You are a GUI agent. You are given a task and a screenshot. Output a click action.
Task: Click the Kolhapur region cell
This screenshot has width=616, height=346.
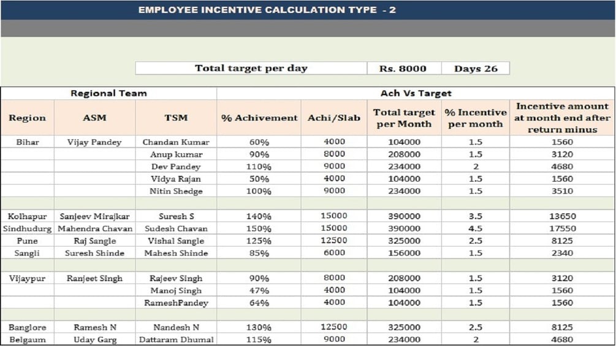28,216
